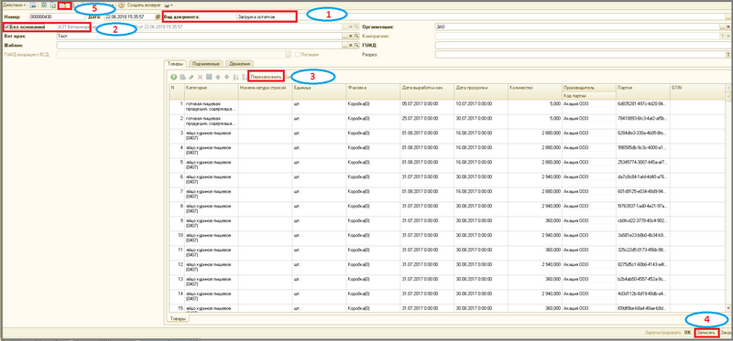Screen dimensions: 733x341
Task: Switch to the upper Товары tab
Action: (176, 63)
